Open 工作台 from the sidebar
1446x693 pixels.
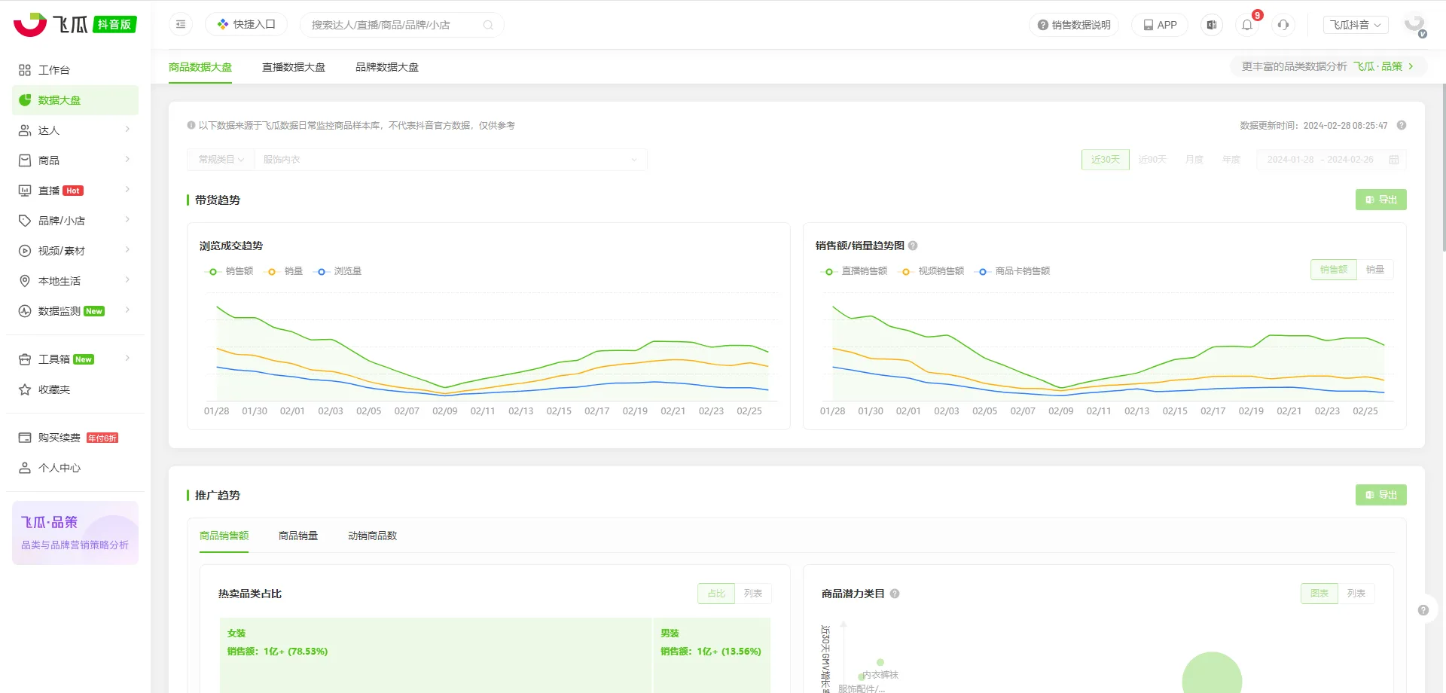point(75,70)
